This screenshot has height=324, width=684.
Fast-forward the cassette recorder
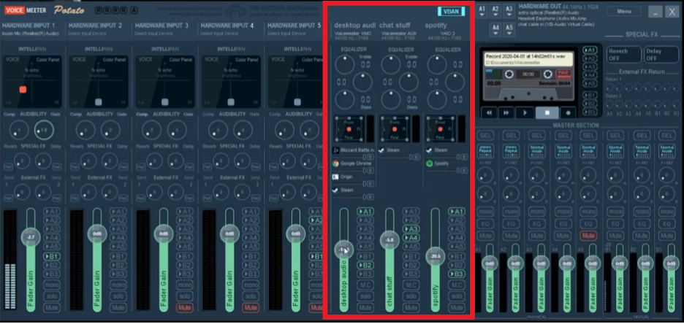click(x=506, y=112)
